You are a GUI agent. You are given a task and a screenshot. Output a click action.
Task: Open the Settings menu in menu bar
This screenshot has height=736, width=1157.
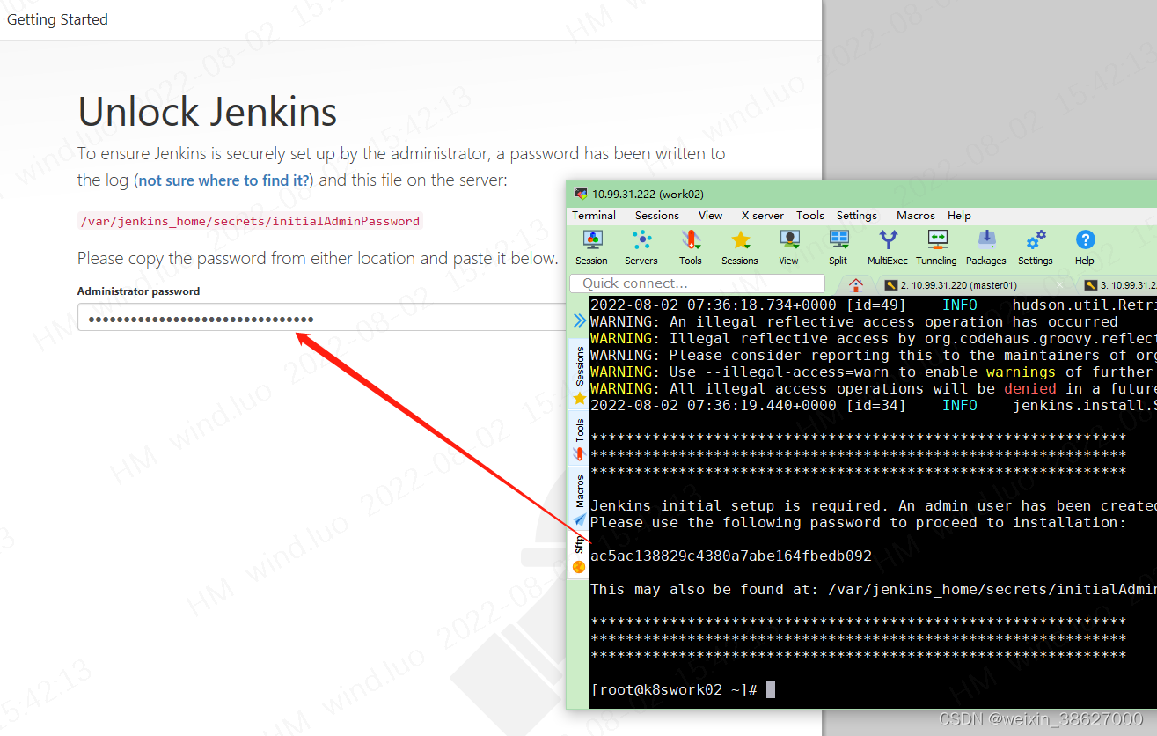click(x=857, y=215)
